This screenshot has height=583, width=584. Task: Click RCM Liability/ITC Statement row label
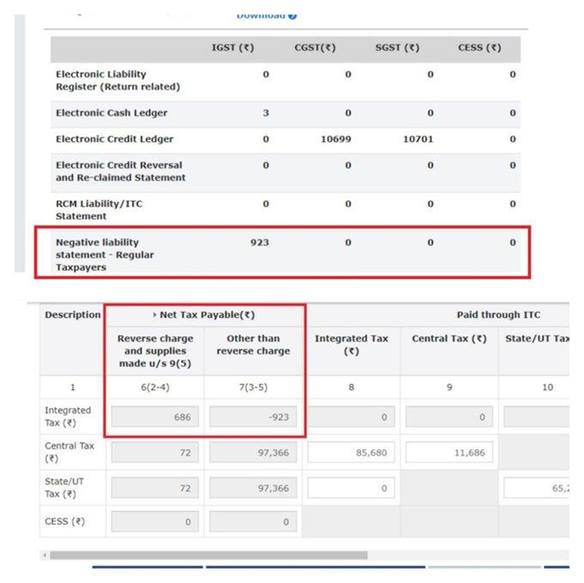click(x=99, y=210)
